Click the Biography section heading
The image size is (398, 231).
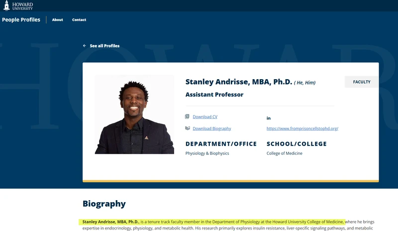104,204
